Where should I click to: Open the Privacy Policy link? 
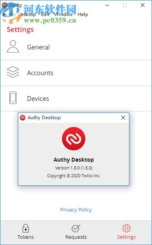[x=76, y=210]
